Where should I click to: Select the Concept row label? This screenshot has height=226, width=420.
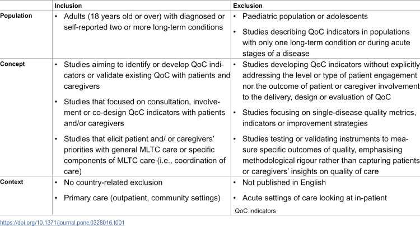12,64
